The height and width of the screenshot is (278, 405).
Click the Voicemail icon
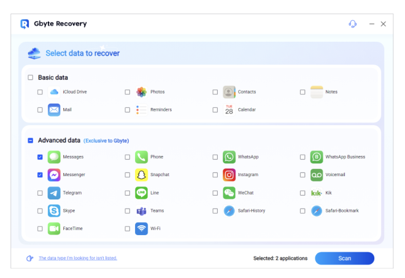click(317, 175)
